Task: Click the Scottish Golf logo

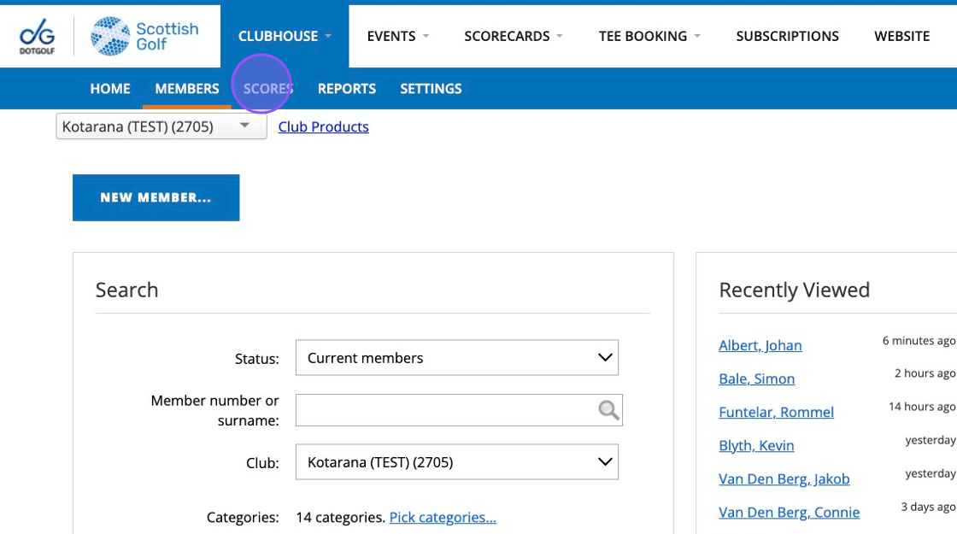Action: (144, 37)
